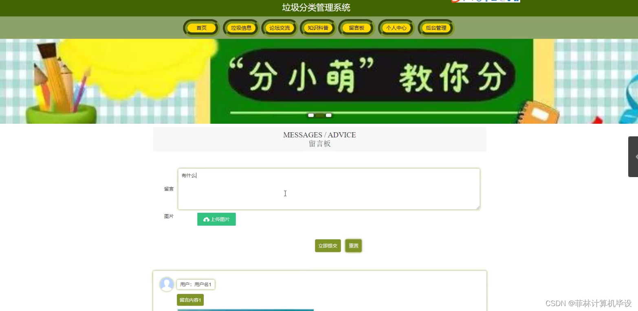Viewport: 638px width, 311px height.
Task: Open 个人中心 from the navigation bar
Action: tap(396, 28)
